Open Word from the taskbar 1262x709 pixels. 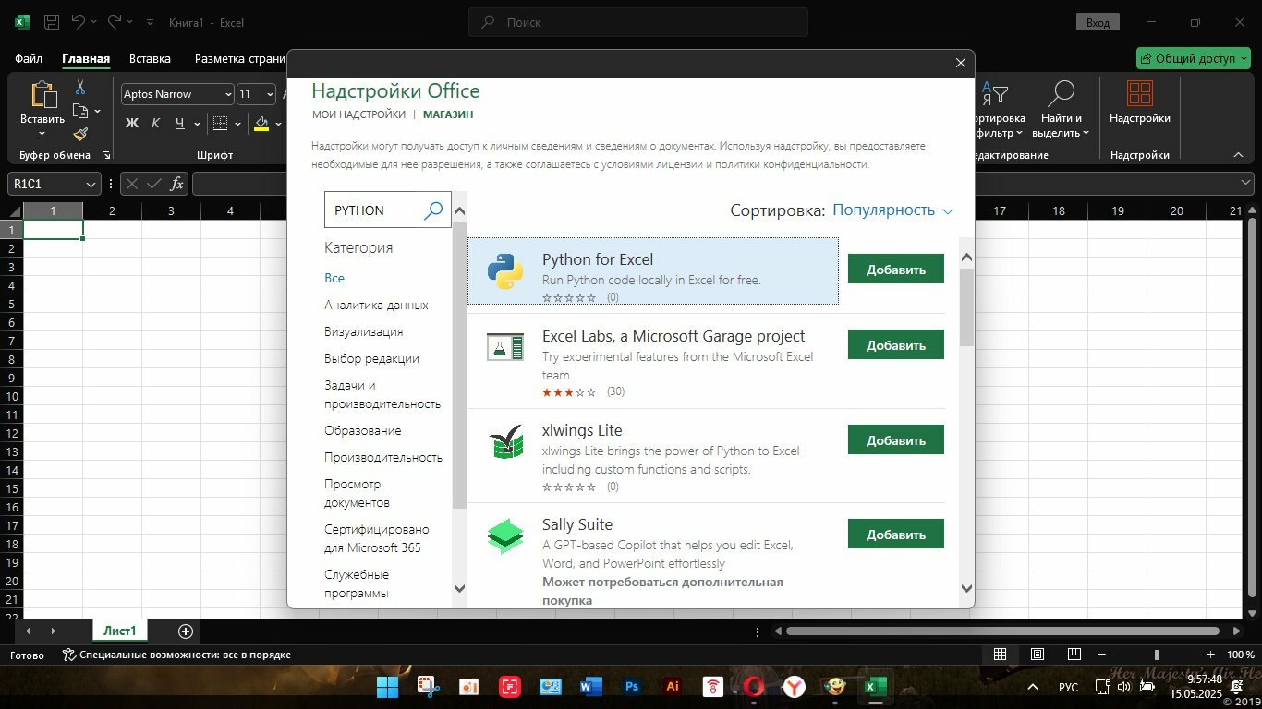[x=591, y=687]
